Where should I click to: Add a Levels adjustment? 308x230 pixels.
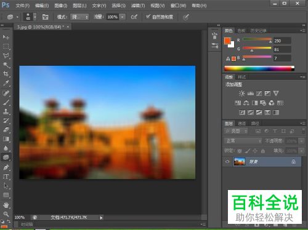click(250, 93)
